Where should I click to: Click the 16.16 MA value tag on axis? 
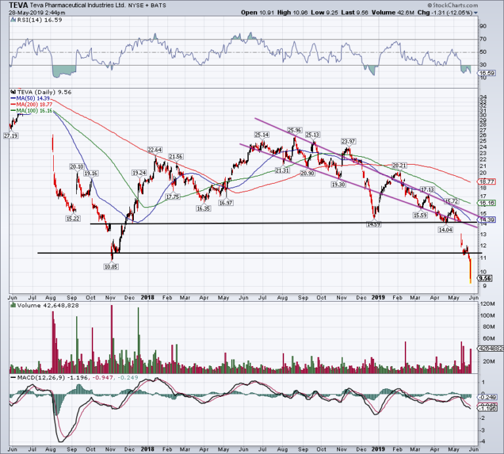pos(487,203)
